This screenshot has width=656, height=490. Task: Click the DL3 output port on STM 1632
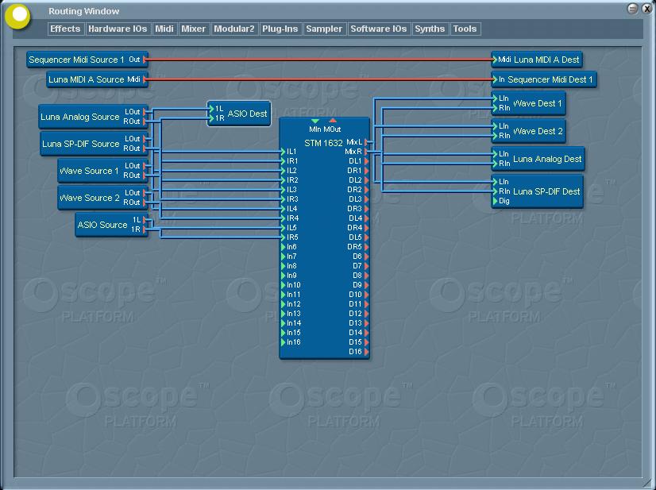tap(366, 199)
